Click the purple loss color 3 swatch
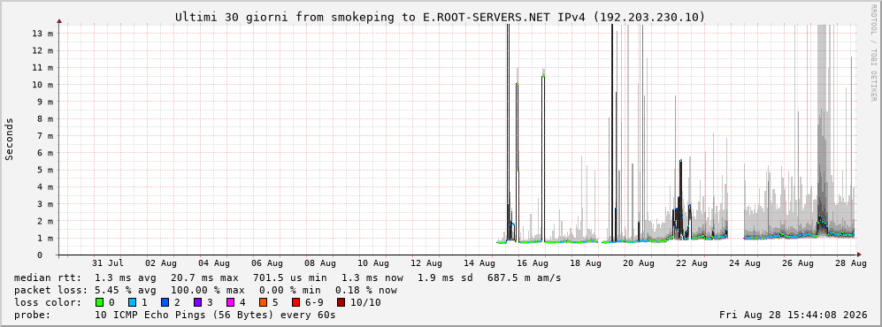 [x=198, y=302]
